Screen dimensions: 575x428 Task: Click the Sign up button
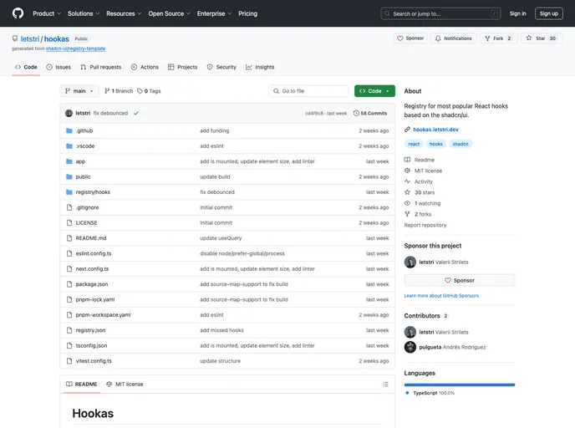click(548, 13)
